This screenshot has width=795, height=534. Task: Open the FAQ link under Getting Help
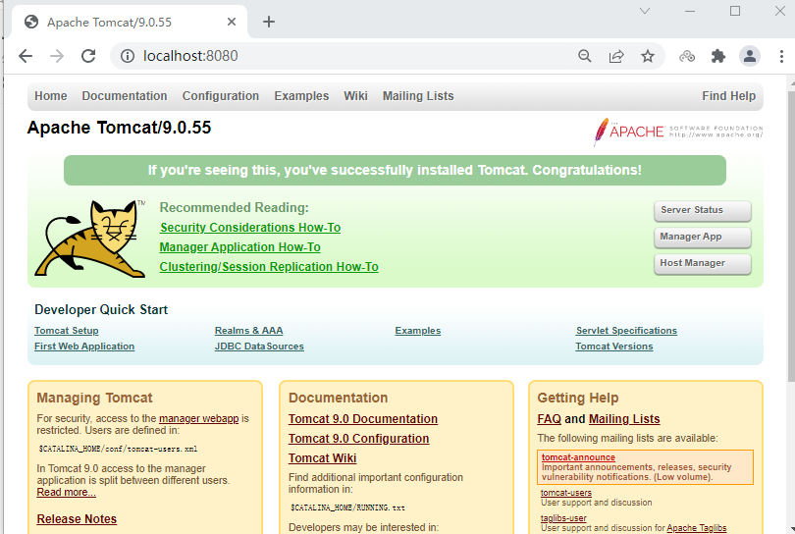549,419
